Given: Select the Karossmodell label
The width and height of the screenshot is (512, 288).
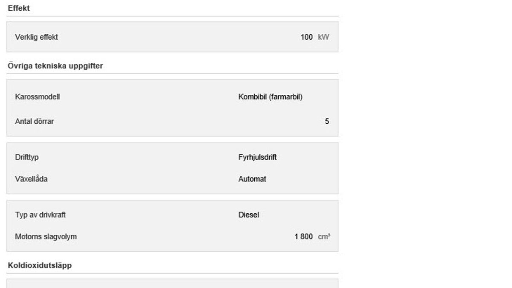Looking at the screenshot, I should [37, 97].
